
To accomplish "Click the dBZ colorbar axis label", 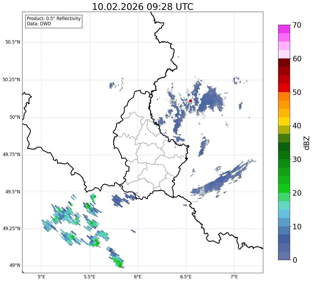I will (x=307, y=143).
